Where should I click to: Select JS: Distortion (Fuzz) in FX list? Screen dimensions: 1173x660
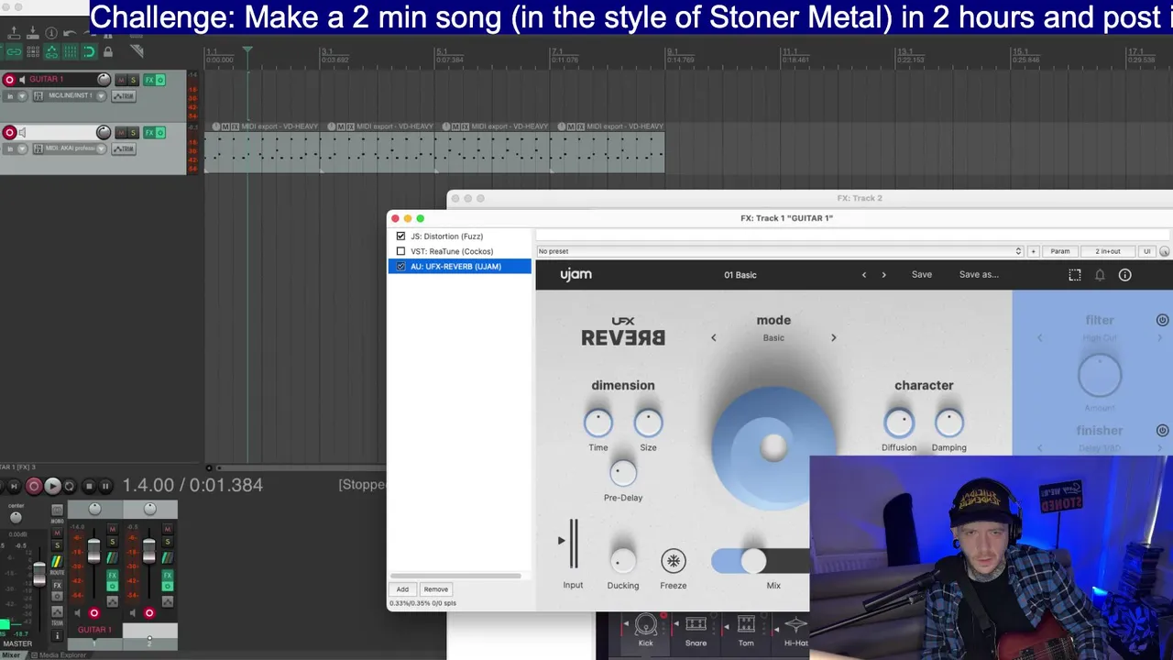pos(446,236)
